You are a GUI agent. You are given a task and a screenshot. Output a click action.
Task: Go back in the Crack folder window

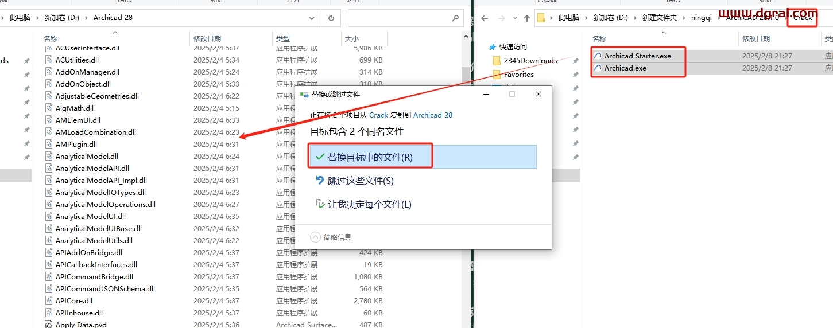pyautogui.click(x=485, y=18)
